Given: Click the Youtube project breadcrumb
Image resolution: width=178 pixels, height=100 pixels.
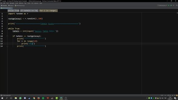Looking at the screenshot, I should point(4,6).
